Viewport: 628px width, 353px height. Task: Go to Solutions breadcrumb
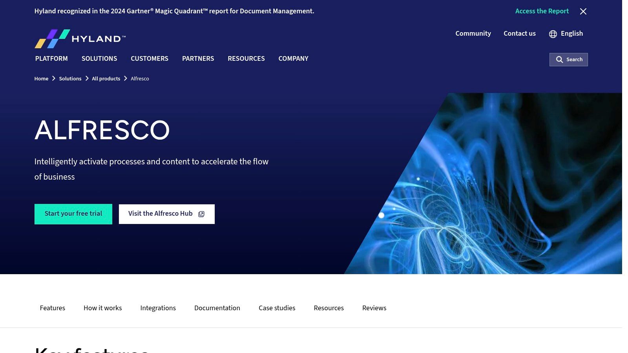click(70, 78)
